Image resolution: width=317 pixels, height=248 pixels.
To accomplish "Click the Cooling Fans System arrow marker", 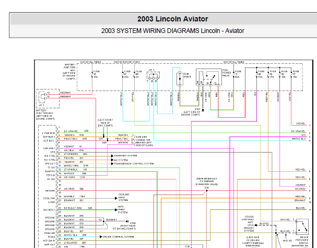I will [x=116, y=198].
